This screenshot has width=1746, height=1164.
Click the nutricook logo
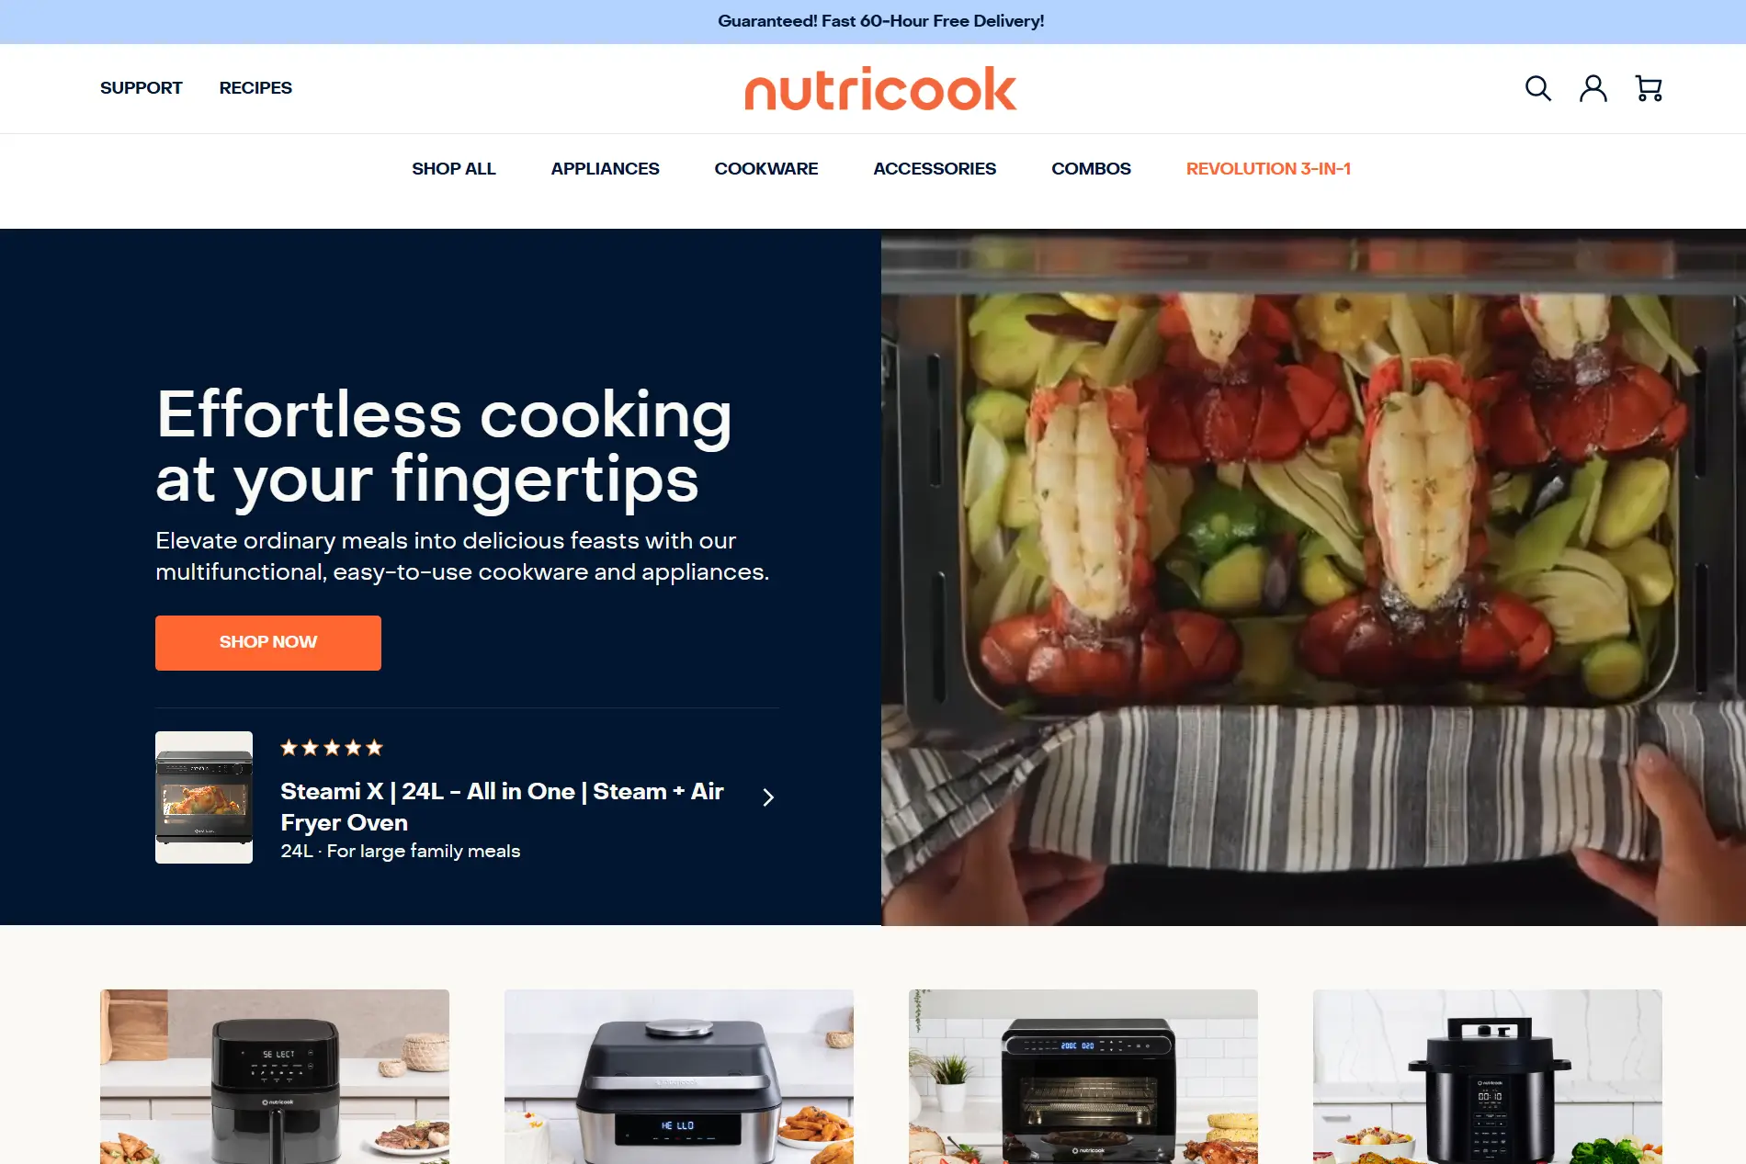point(880,88)
